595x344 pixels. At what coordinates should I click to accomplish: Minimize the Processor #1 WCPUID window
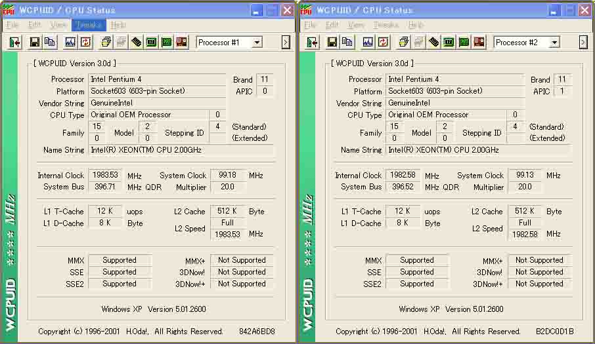point(257,10)
